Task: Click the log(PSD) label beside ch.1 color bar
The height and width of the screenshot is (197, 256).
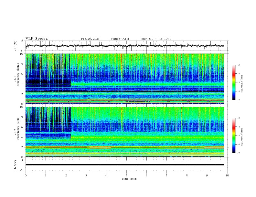Action: coord(242,84)
